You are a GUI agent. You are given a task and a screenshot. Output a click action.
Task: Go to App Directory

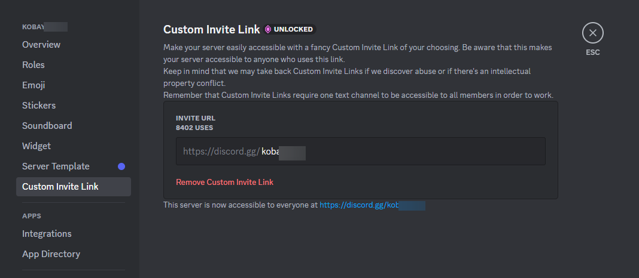pyautogui.click(x=51, y=254)
